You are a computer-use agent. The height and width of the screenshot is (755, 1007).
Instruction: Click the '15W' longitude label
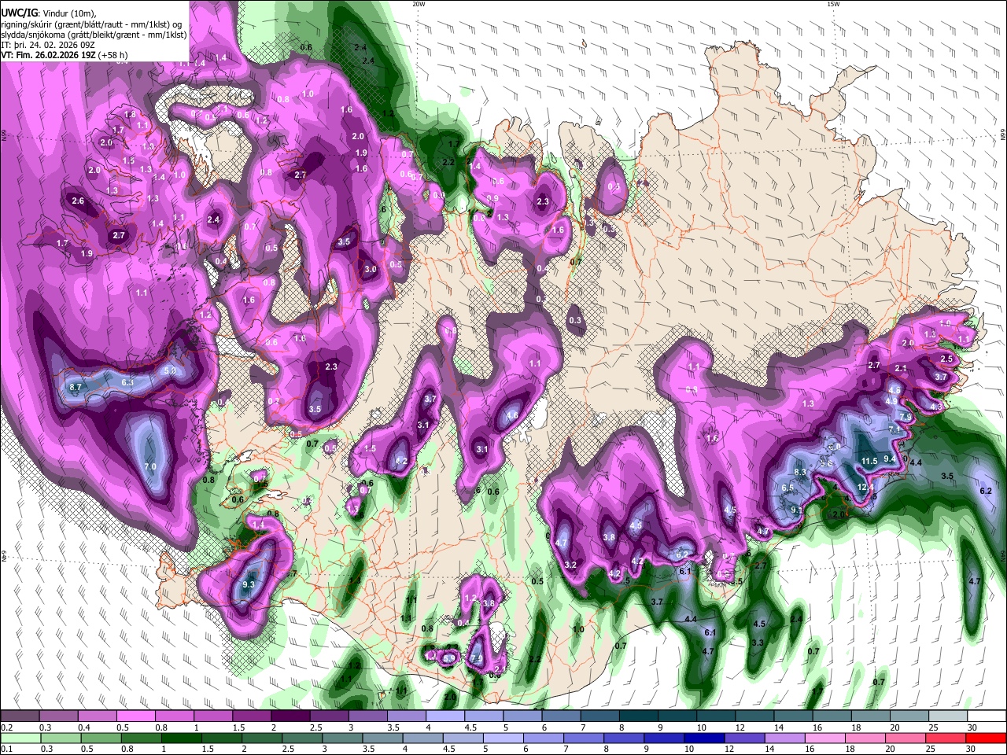pyautogui.click(x=833, y=4)
